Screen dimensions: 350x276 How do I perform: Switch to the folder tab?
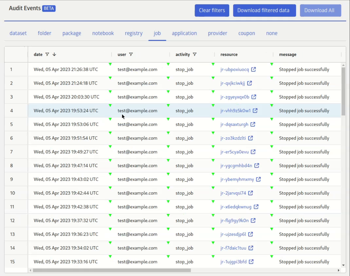(x=45, y=33)
